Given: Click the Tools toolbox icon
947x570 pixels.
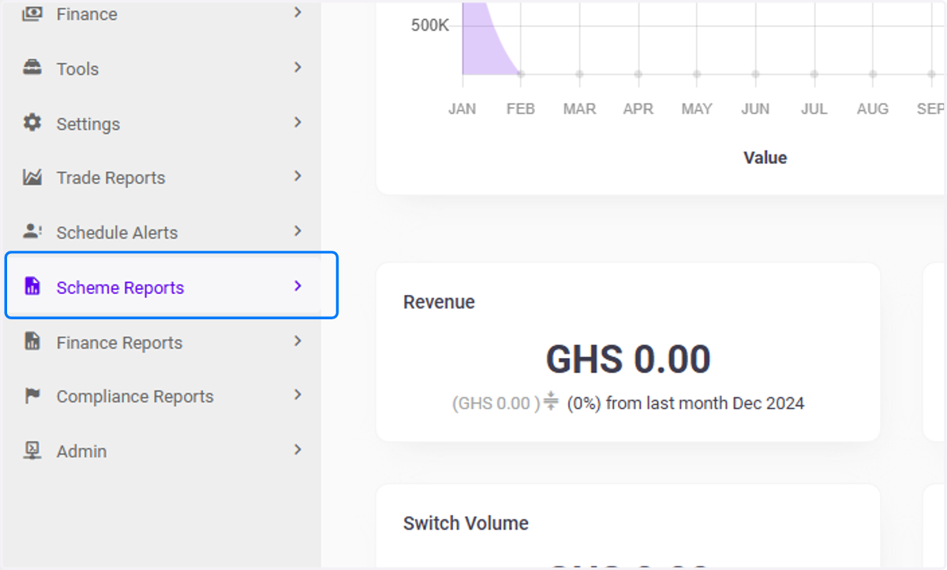Looking at the screenshot, I should (32, 68).
